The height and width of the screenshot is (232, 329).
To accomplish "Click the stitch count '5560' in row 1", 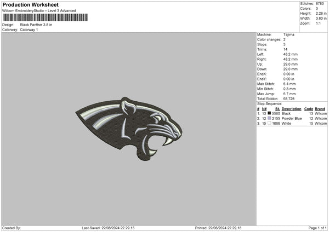I will point(276,113).
